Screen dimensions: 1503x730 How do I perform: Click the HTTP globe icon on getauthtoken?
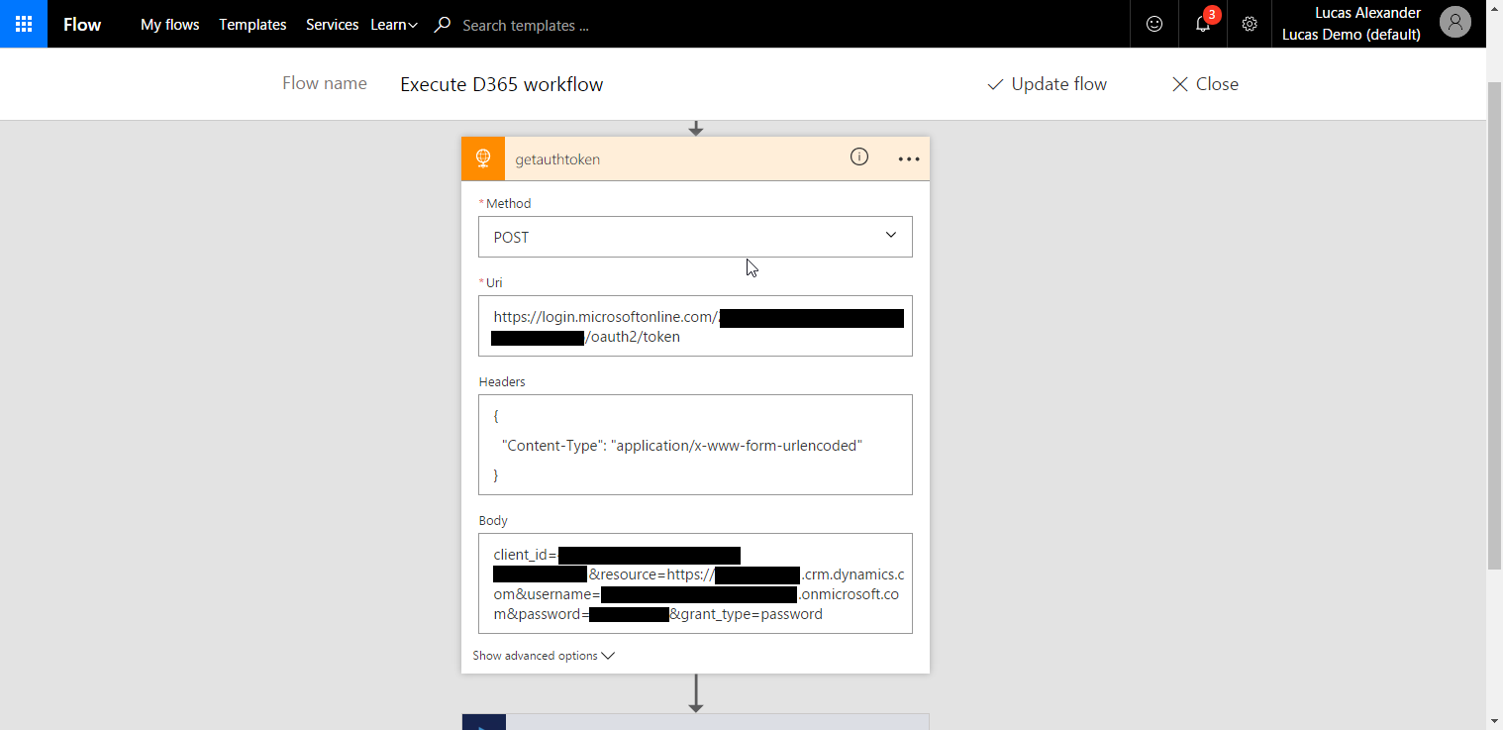[483, 158]
